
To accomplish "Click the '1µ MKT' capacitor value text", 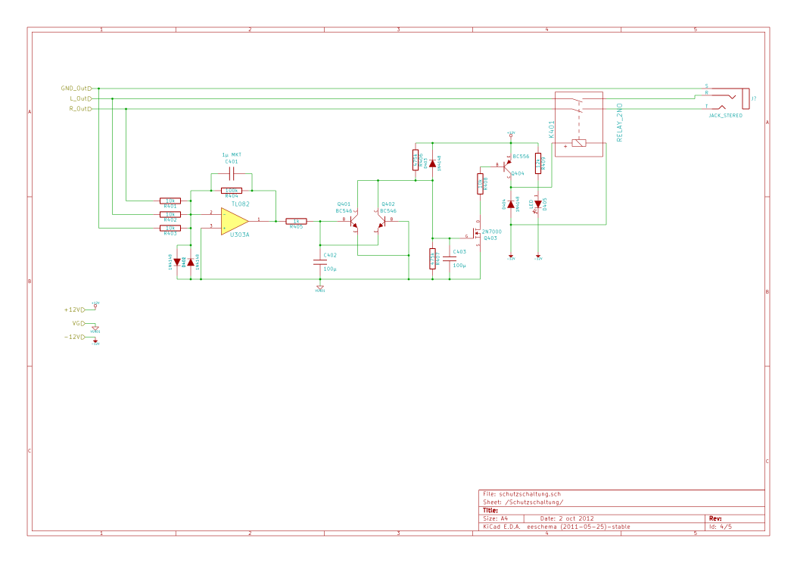I will click(x=232, y=154).
